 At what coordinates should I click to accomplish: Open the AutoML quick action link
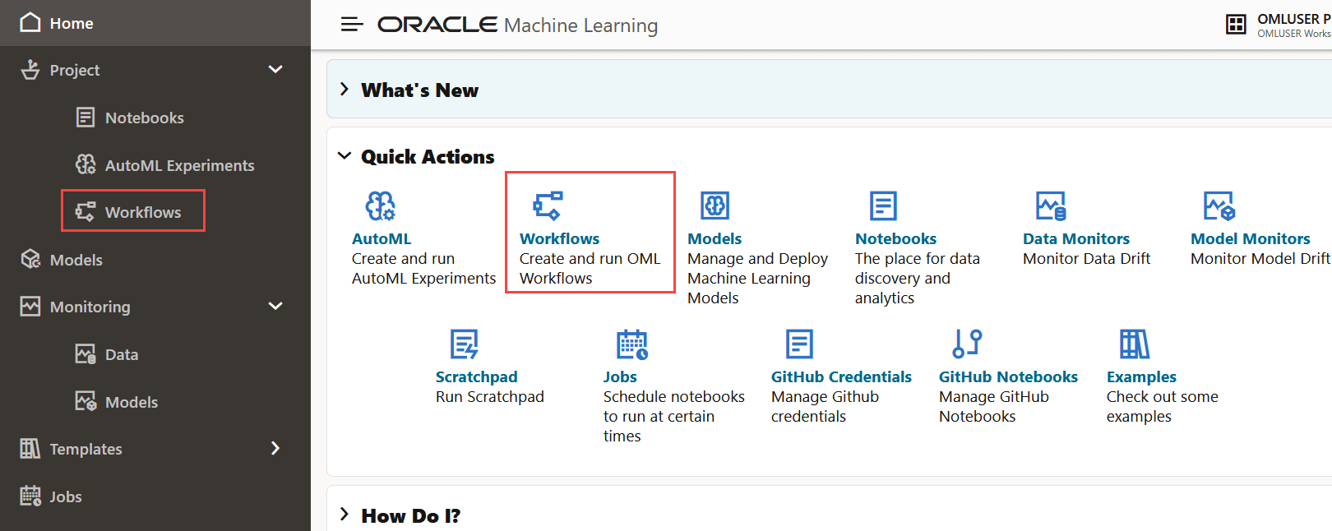382,239
